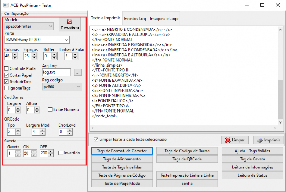This screenshot has width=286, height=192.
Task: Uncheck the Cortar Papel checkbox
Action: click(6, 75)
